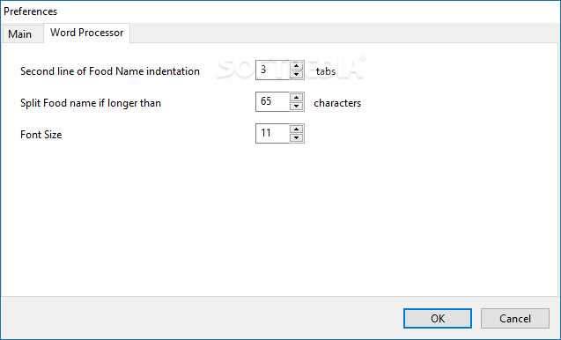Increase Split Food name characters value
This screenshot has width=561, height=340.
click(296, 98)
